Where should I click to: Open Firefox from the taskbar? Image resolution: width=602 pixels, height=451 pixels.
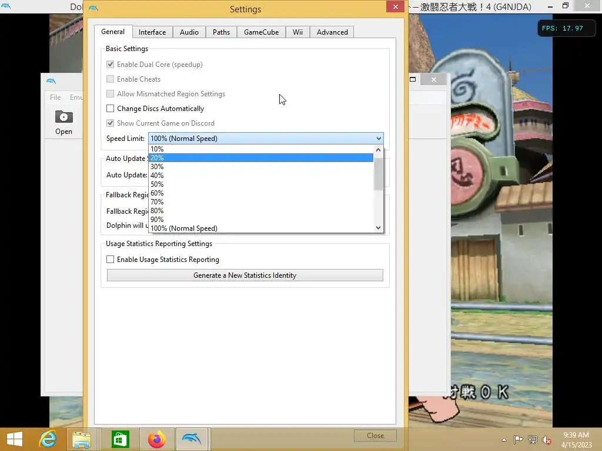156,439
